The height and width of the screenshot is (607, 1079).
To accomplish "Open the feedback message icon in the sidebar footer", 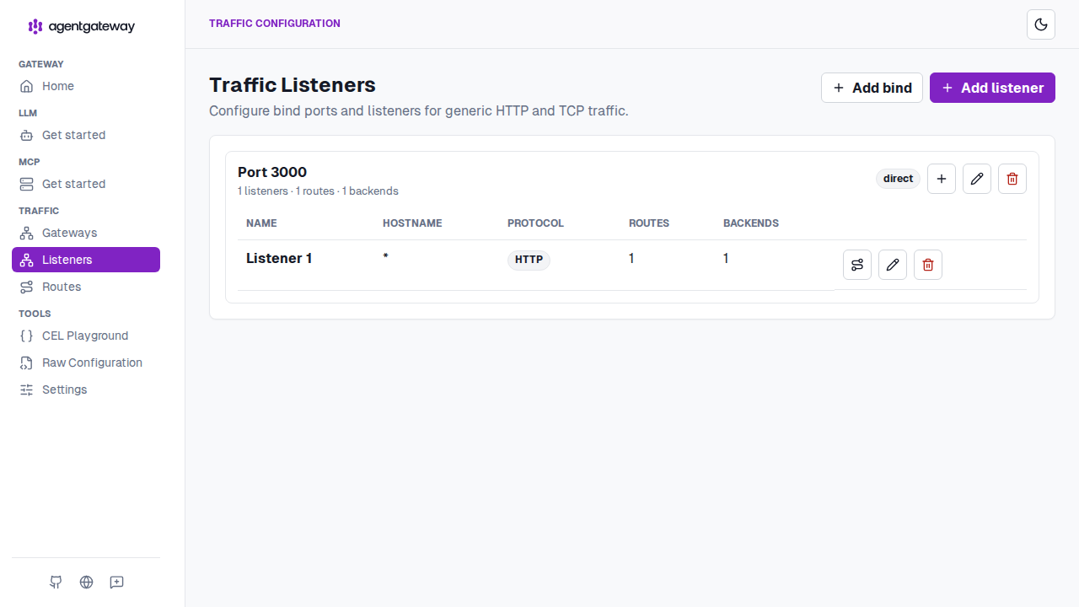I will (117, 582).
